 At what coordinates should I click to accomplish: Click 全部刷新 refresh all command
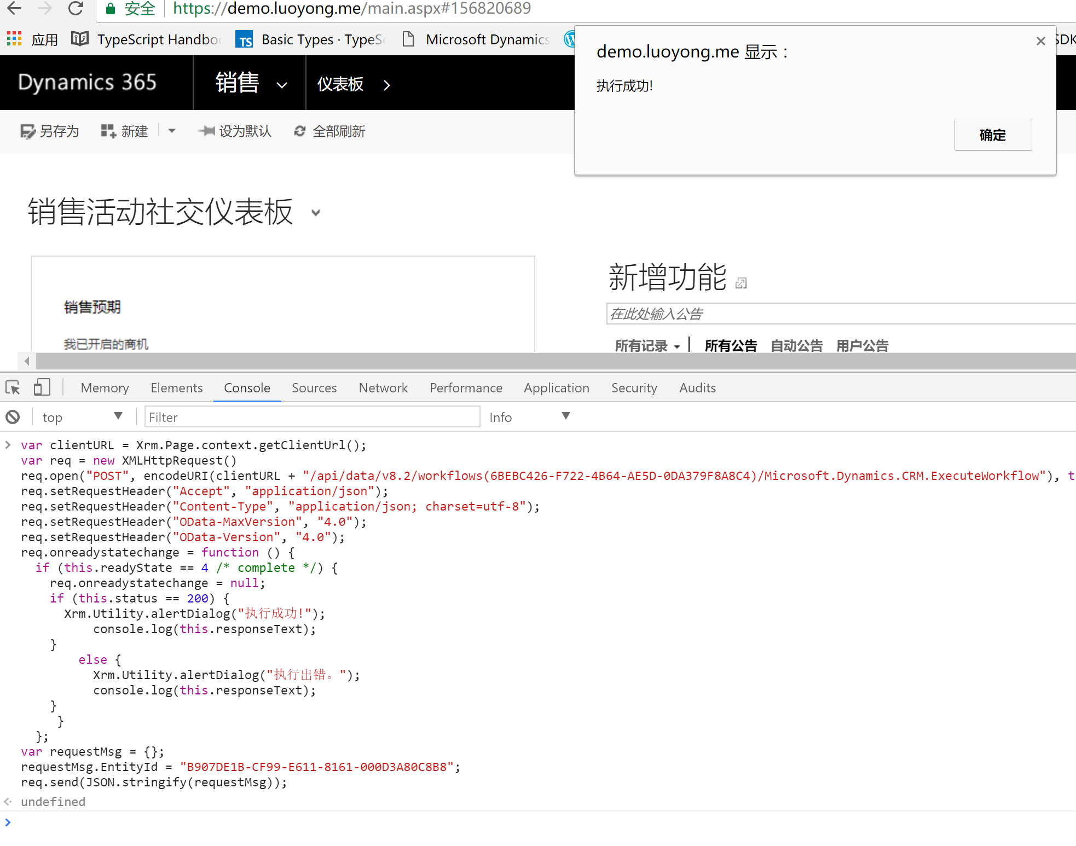pyautogui.click(x=329, y=131)
